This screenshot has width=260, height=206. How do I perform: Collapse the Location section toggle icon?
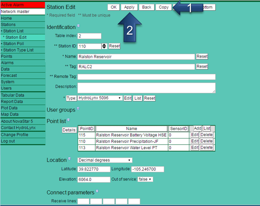(69, 159)
